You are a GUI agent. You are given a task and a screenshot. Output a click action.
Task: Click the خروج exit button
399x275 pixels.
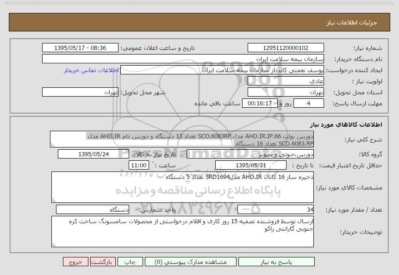pos(75,262)
